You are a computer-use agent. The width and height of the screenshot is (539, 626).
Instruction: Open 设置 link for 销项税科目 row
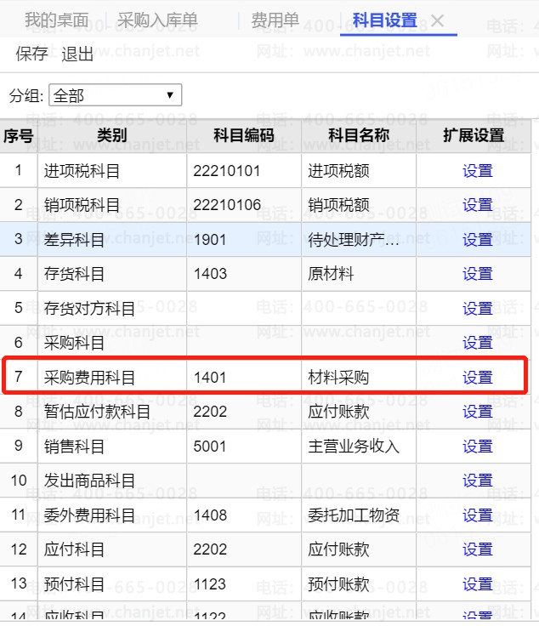click(477, 205)
